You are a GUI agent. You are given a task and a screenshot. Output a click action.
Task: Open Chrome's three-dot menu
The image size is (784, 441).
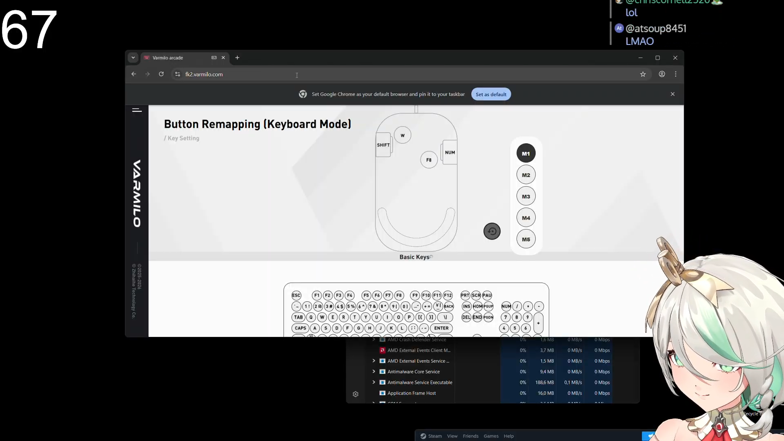point(675,74)
